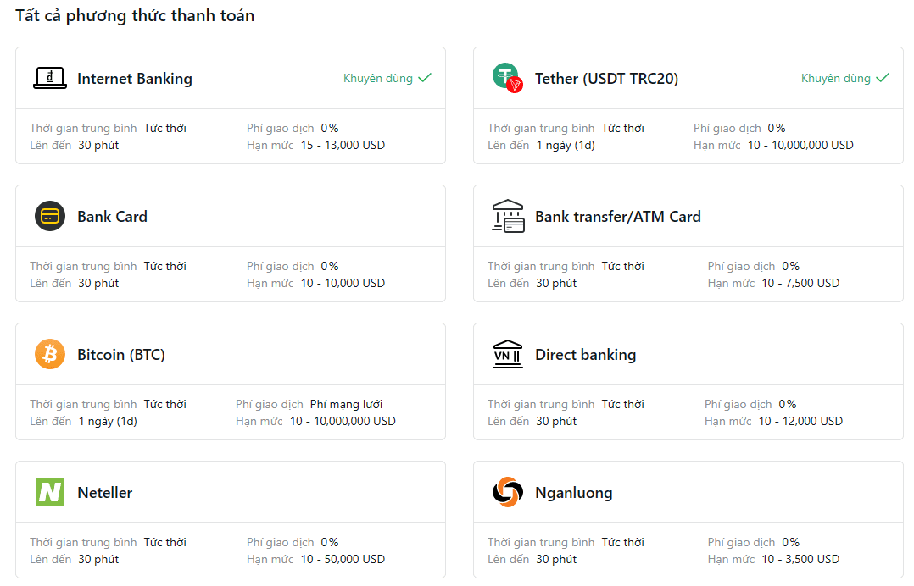This screenshot has width=914, height=586.
Task: Click the Nganluong swirl logo
Action: (508, 492)
